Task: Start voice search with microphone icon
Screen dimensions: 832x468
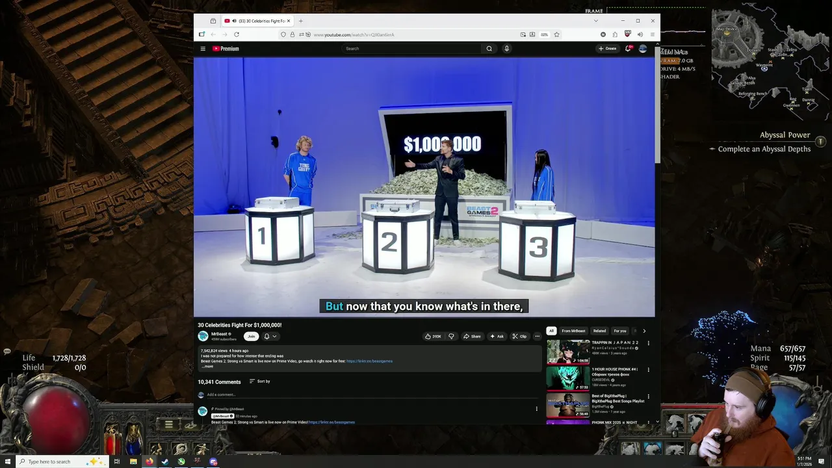Action: coord(506,49)
